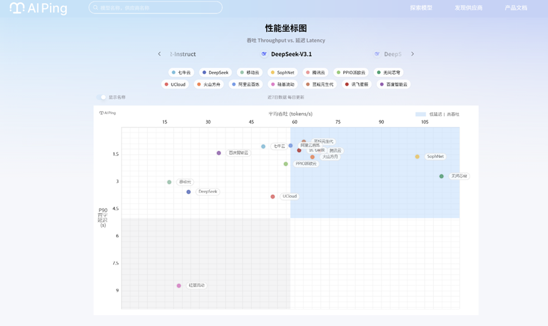The height and width of the screenshot is (326, 548).
Task: Toggle the PPIO派欧云 legend chip
Action: pyautogui.click(x=351, y=72)
